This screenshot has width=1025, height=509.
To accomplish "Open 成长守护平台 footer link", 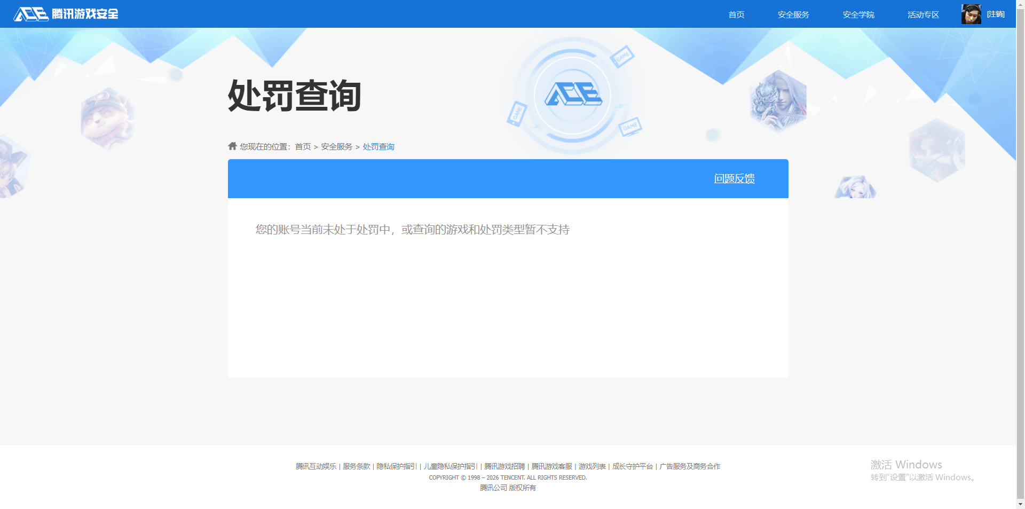I will [632, 466].
